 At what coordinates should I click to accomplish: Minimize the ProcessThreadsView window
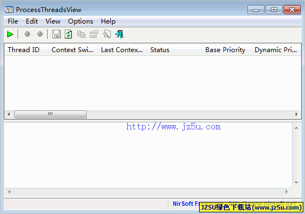click(x=256, y=10)
